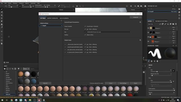Toggle visibility of Folder 2 layer
Screen dimensions: 181x102
click(x=148, y=37)
